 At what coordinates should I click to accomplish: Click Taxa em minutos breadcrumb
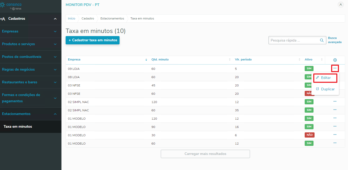tap(142, 18)
